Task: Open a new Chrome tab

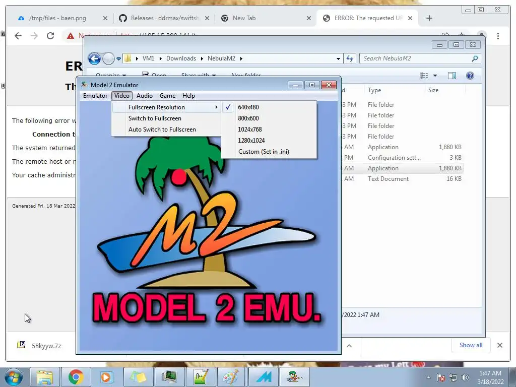Action: pos(429,18)
